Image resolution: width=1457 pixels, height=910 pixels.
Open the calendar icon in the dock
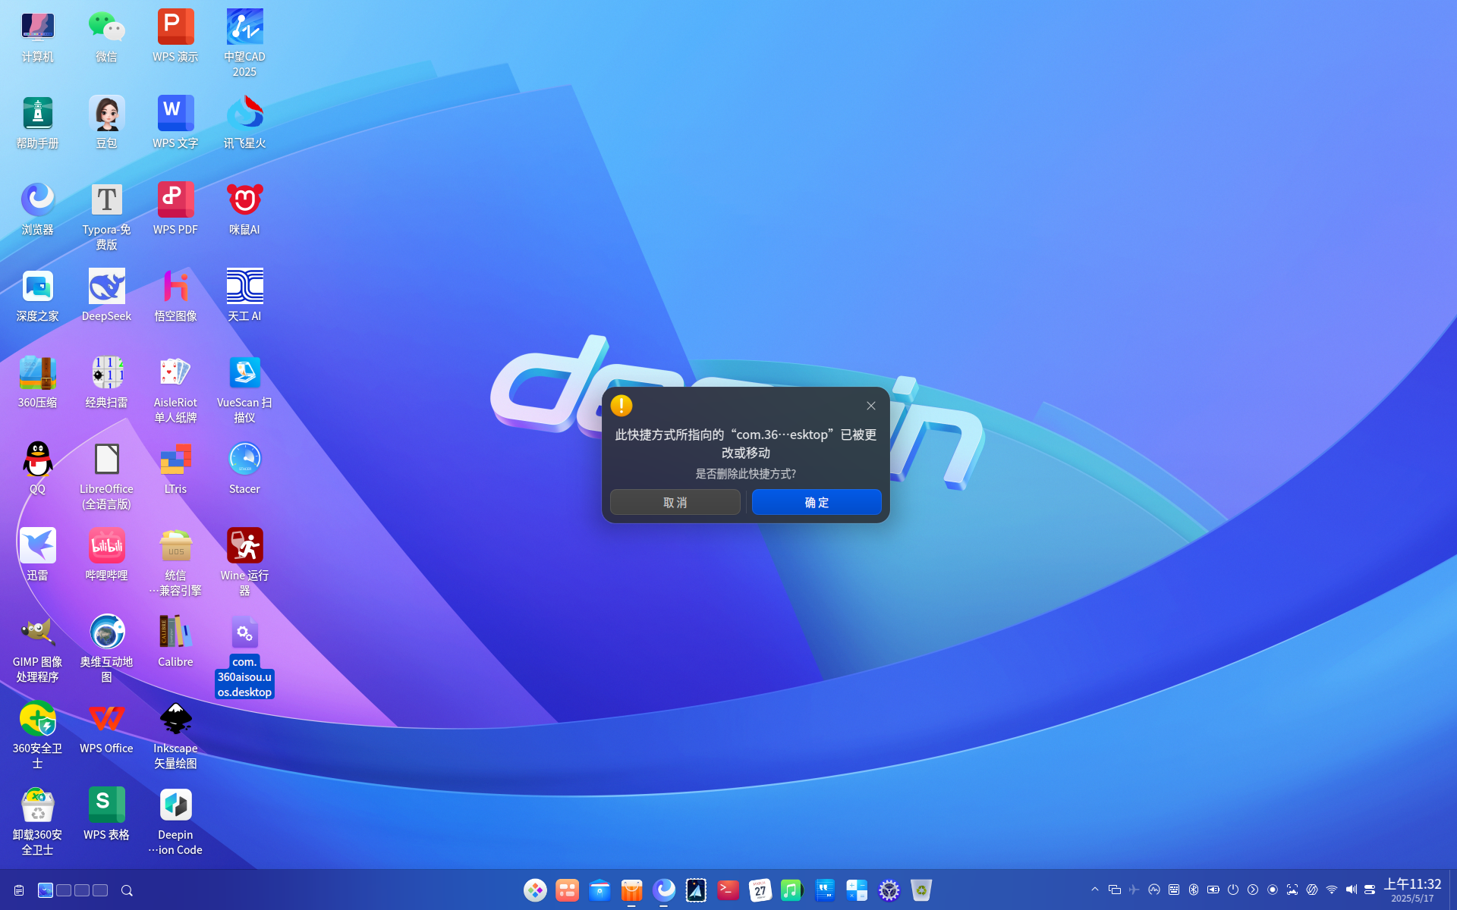tap(760, 890)
